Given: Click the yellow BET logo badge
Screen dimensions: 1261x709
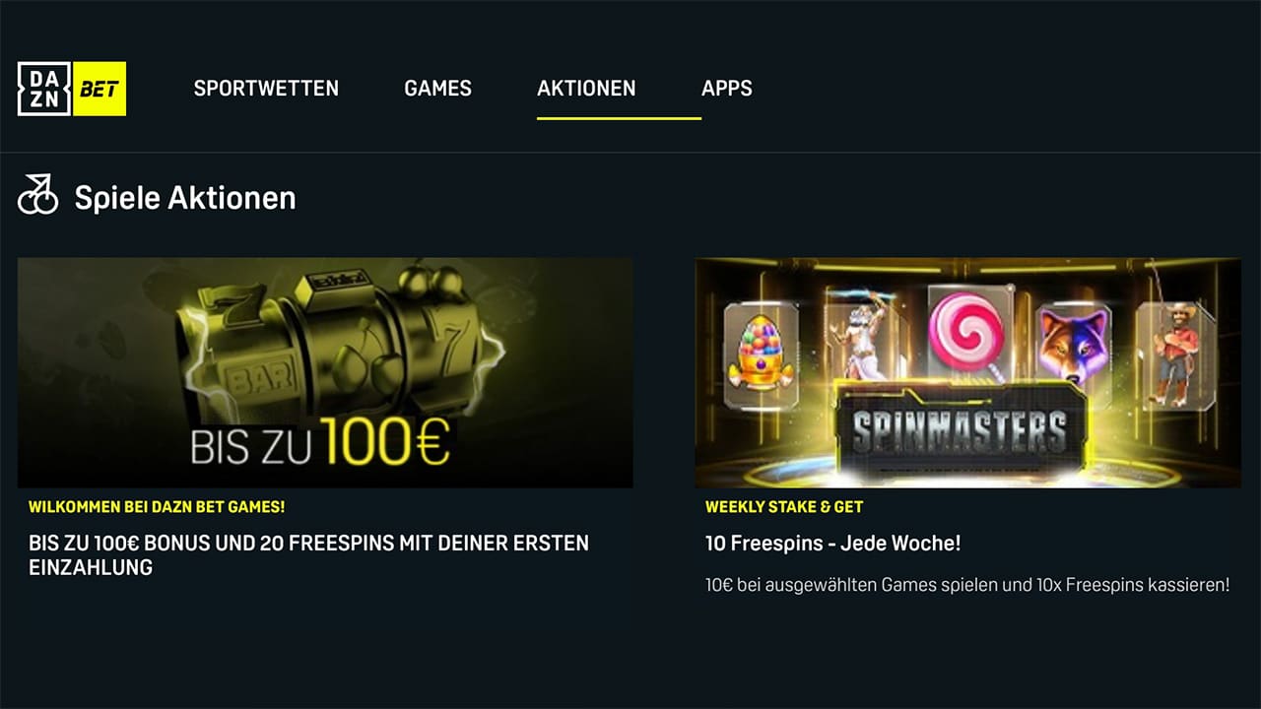Looking at the screenshot, I should (x=100, y=89).
